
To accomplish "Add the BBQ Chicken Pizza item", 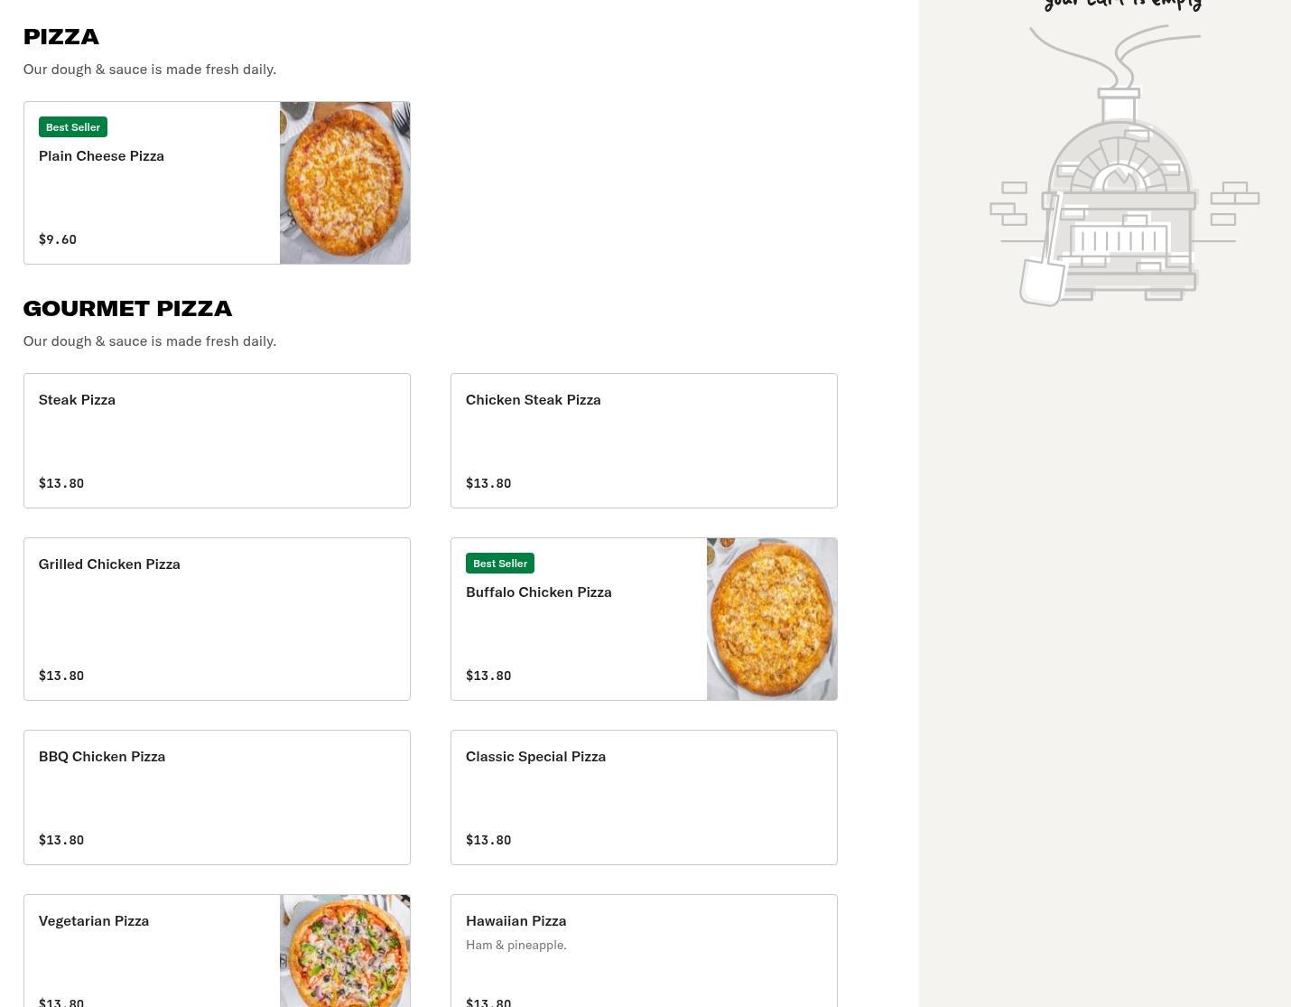I will click(x=217, y=797).
